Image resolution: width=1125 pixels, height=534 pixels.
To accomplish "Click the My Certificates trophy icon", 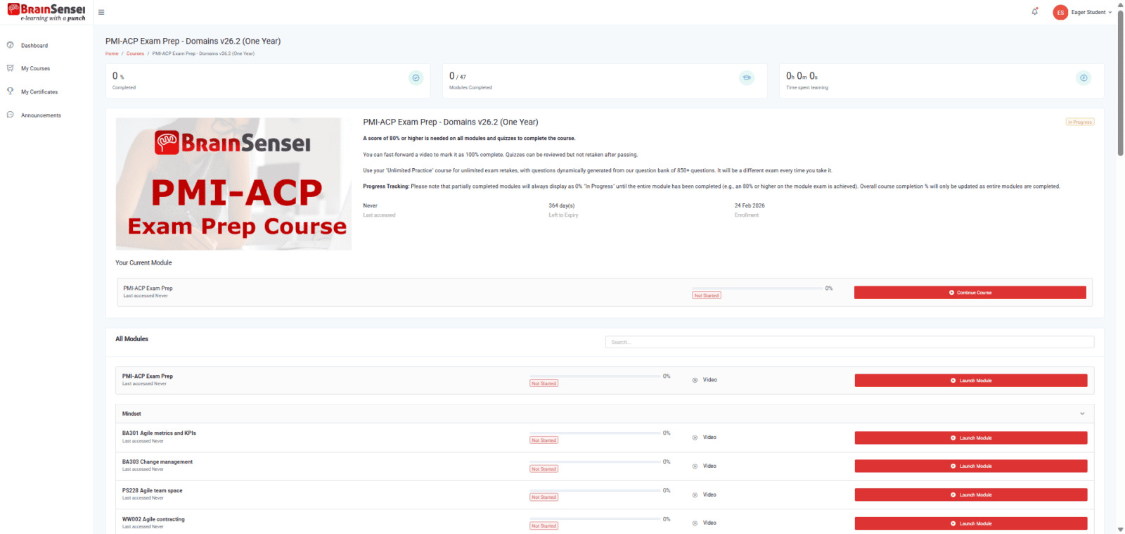I will (10, 91).
